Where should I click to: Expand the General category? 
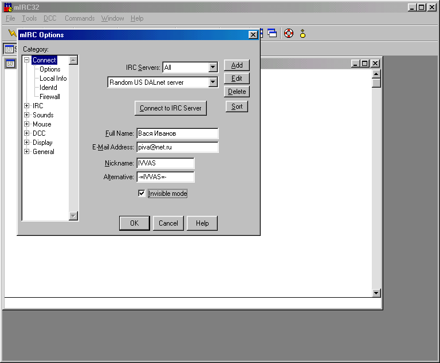click(27, 152)
